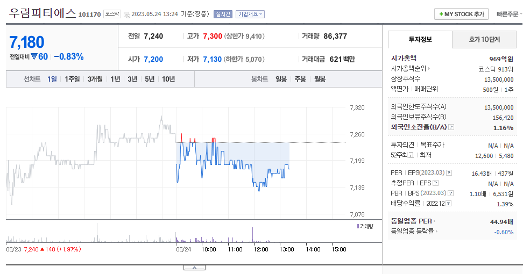Select the 5년 line chart period

(x=150, y=79)
